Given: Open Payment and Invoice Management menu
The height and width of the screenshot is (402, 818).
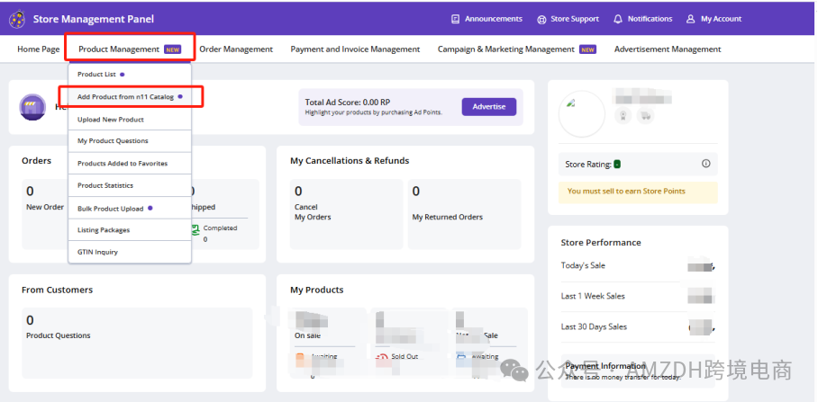Looking at the screenshot, I should (x=355, y=49).
